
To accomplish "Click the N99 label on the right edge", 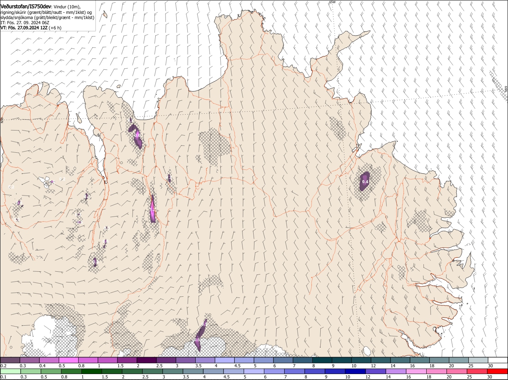I will click(506, 89).
